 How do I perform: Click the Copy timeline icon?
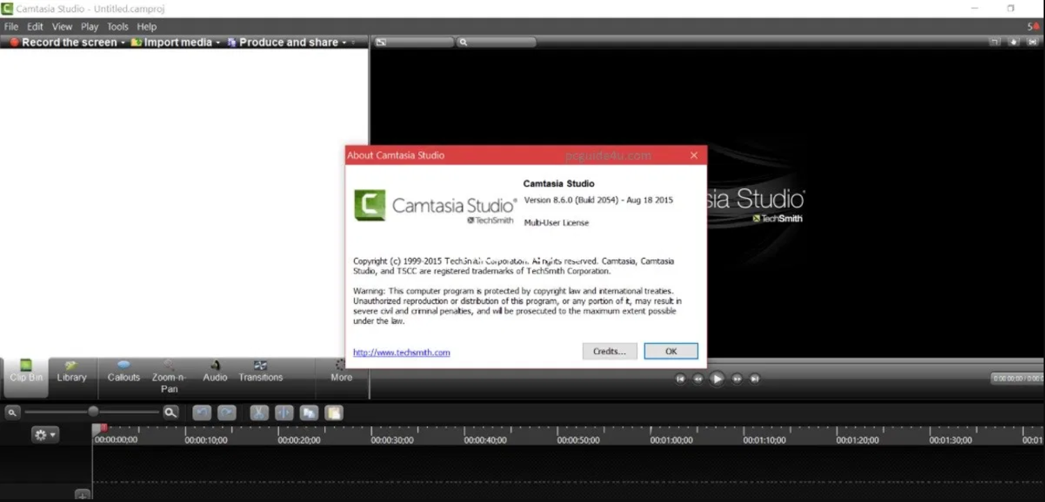coord(309,413)
